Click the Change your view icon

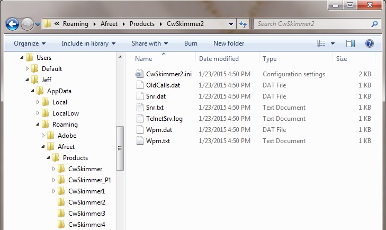[321, 43]
